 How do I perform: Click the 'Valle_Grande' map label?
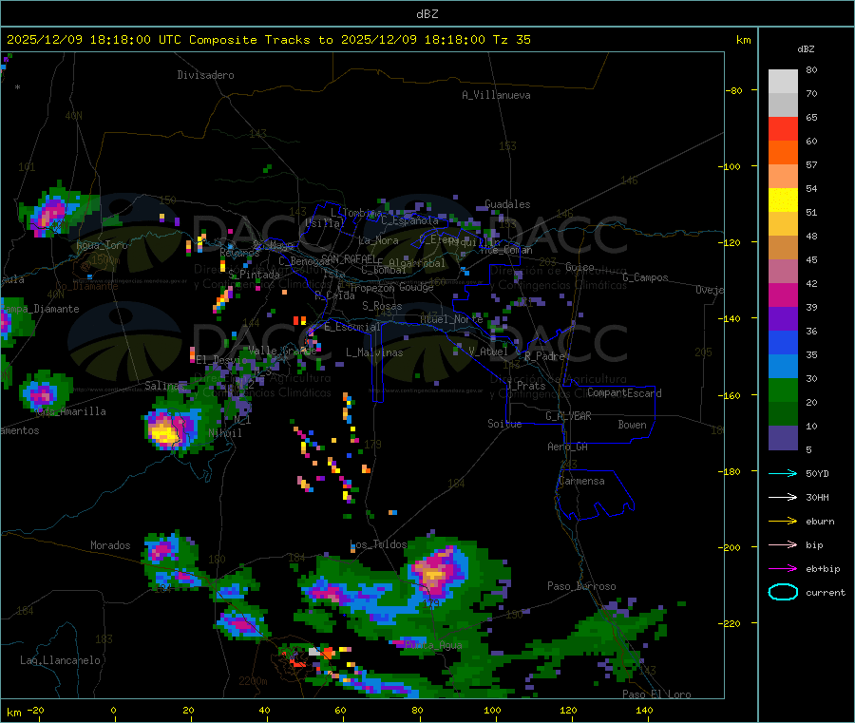tap(282, 351)
